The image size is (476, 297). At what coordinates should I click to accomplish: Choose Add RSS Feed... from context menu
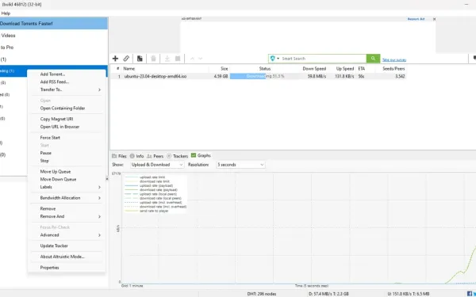55,82
